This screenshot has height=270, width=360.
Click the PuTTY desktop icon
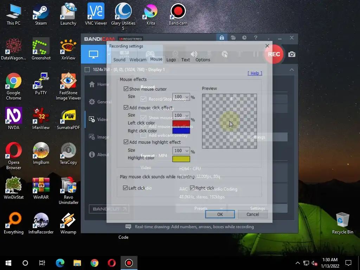41,84
